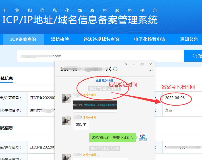Click the domain search input field
Image resolution: width=202 pixels, height=160 pixels.
tap(100, 56)
